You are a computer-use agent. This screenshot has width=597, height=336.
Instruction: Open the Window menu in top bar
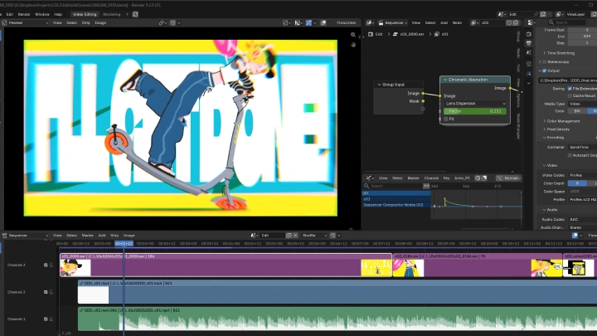pos(42,14)
